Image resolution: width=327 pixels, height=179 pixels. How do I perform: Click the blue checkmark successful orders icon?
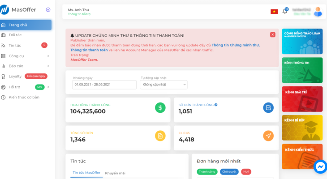pyautogui.click(x=268, y=108)
